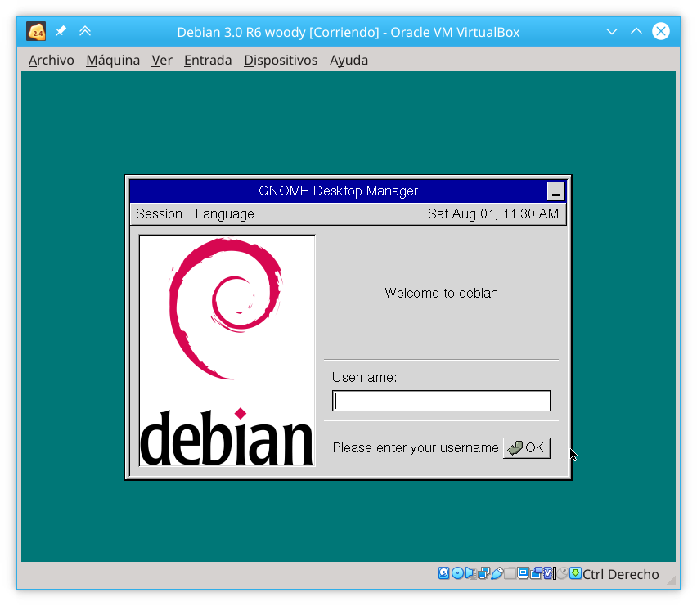Open the audio status icon
Screen dimensions: 697x606
470,573
